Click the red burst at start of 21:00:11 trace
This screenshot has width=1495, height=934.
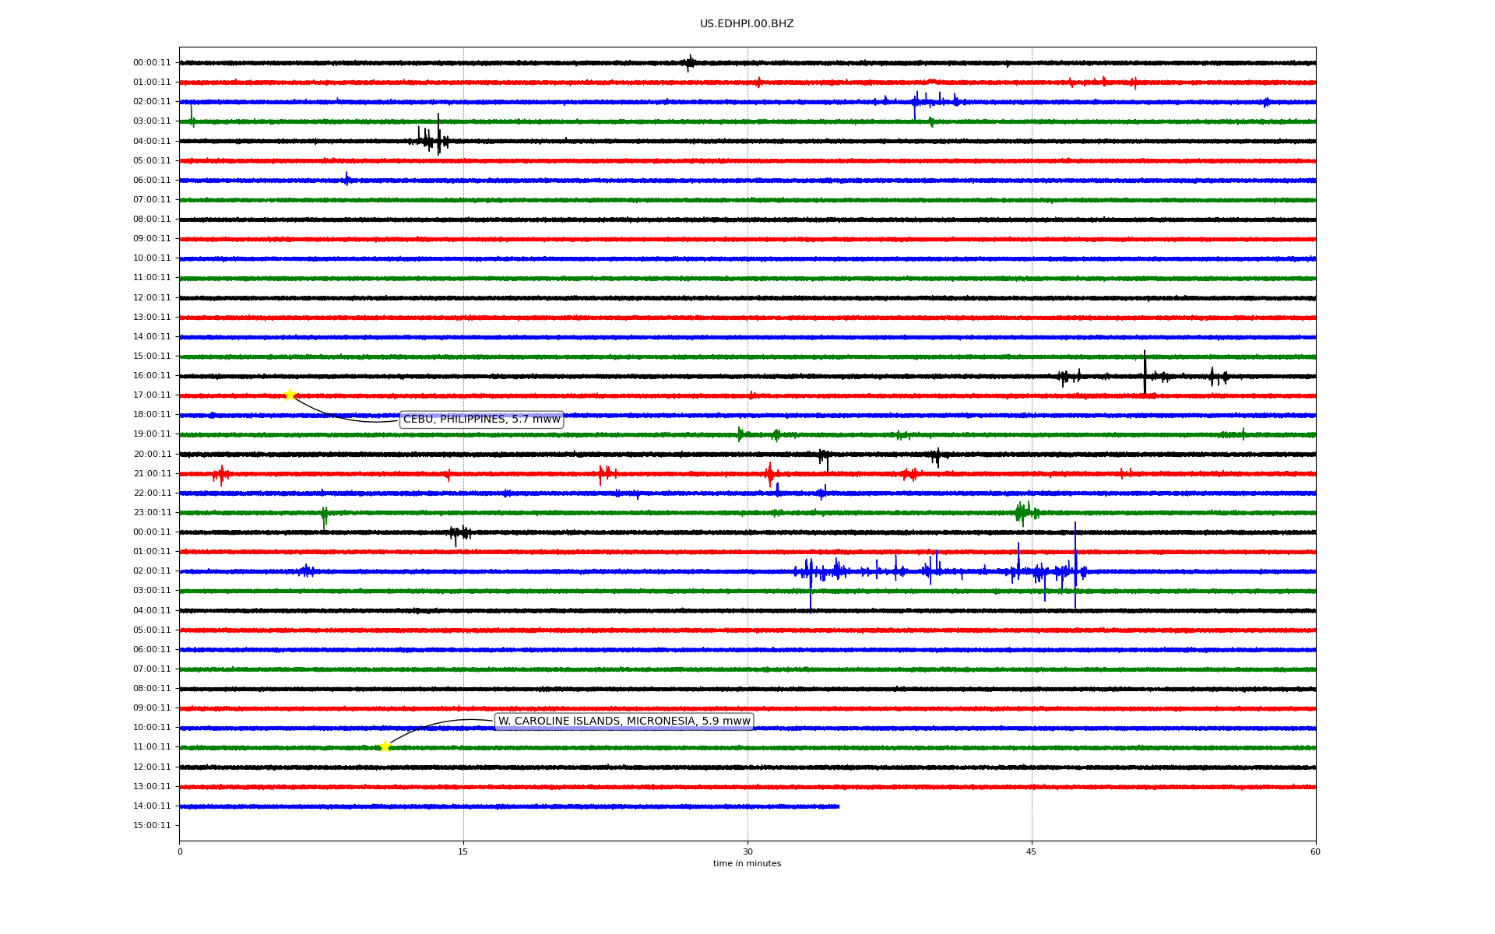pyautogui.click(x=221, y=473)
